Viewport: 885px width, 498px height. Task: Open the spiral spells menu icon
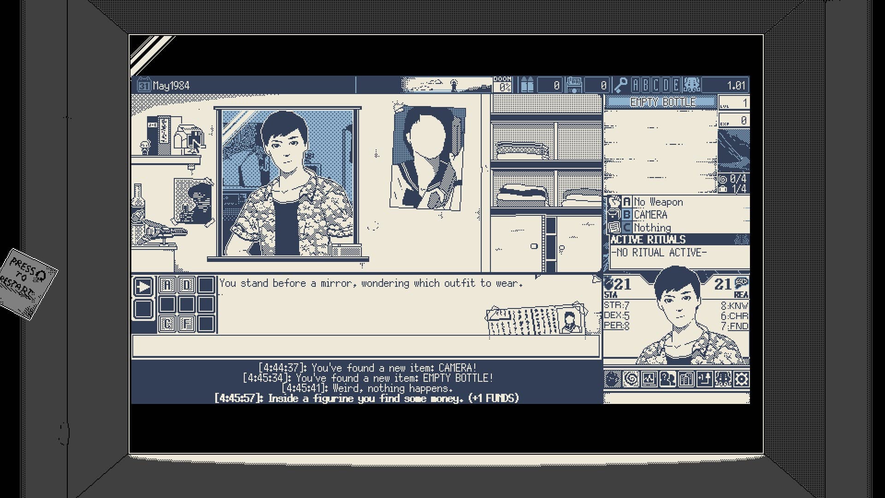[631, 379]
